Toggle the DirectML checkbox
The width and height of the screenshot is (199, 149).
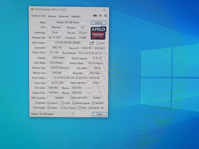click(x=93, y=103)
